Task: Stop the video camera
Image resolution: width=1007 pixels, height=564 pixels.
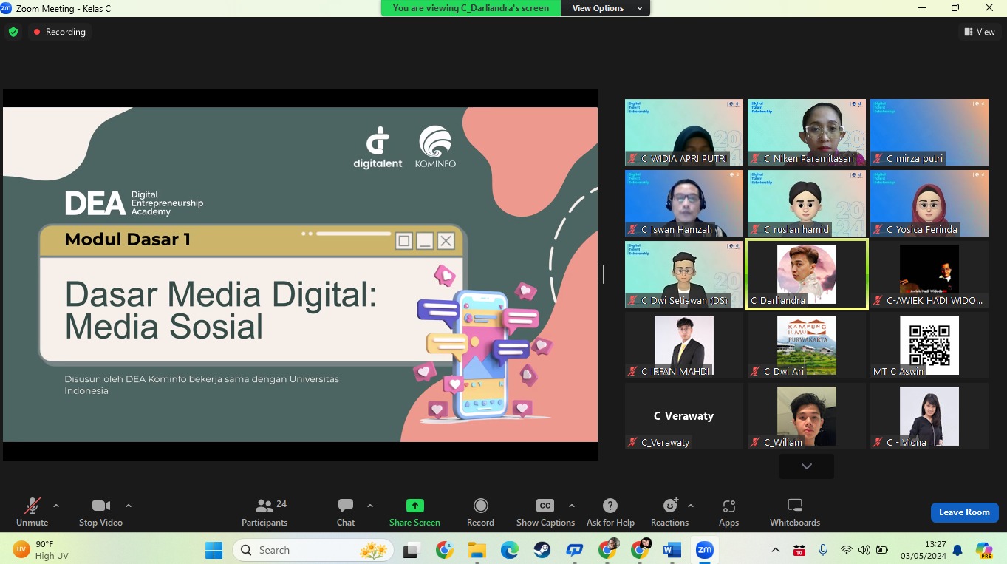Action: click(100, 511)
